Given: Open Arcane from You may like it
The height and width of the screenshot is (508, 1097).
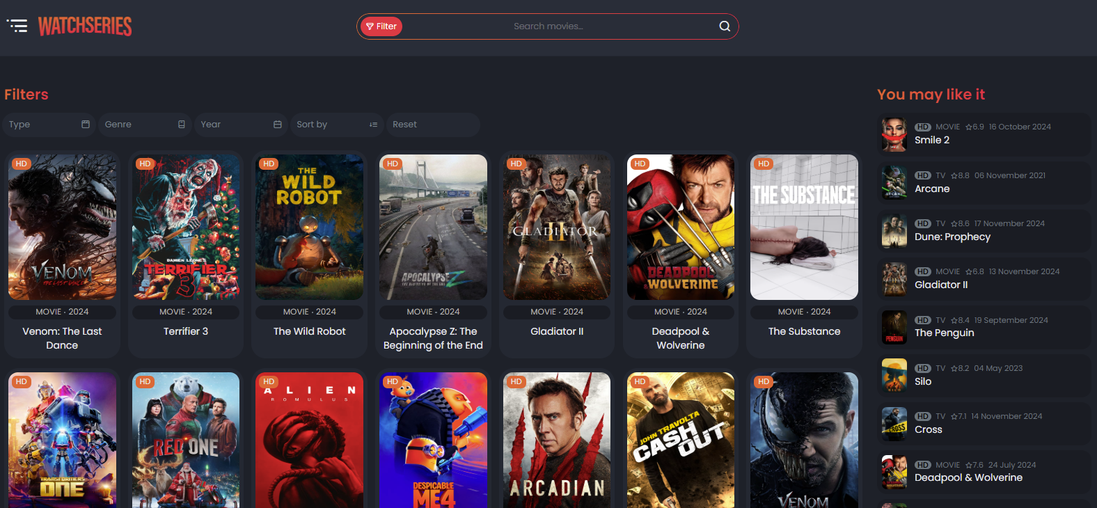Looking at the screenshot, I should (932, 189).
